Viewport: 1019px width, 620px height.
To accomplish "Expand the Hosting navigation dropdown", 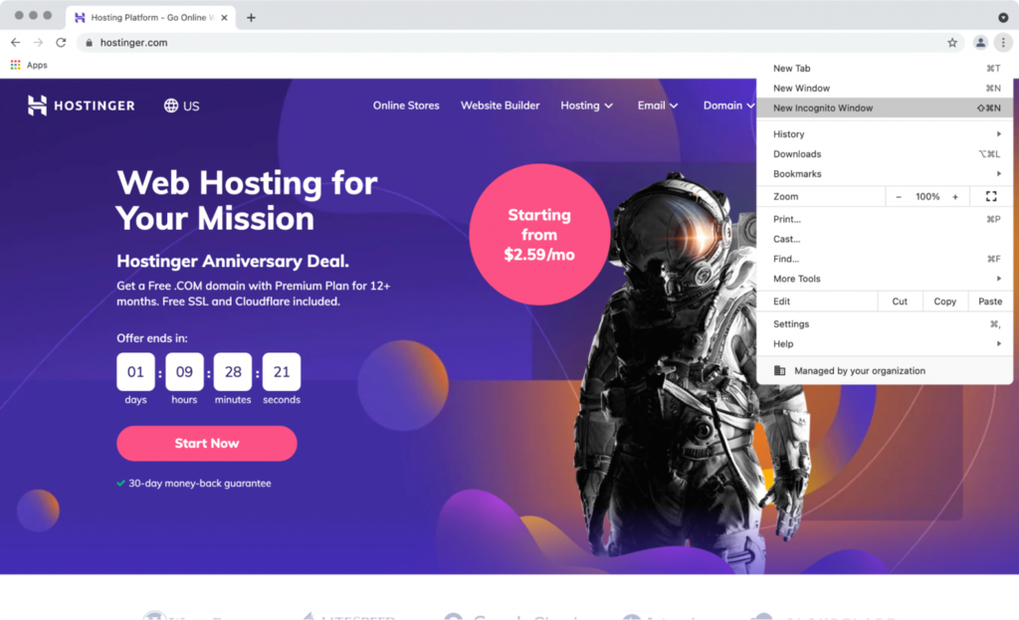I will pos(586,104).
